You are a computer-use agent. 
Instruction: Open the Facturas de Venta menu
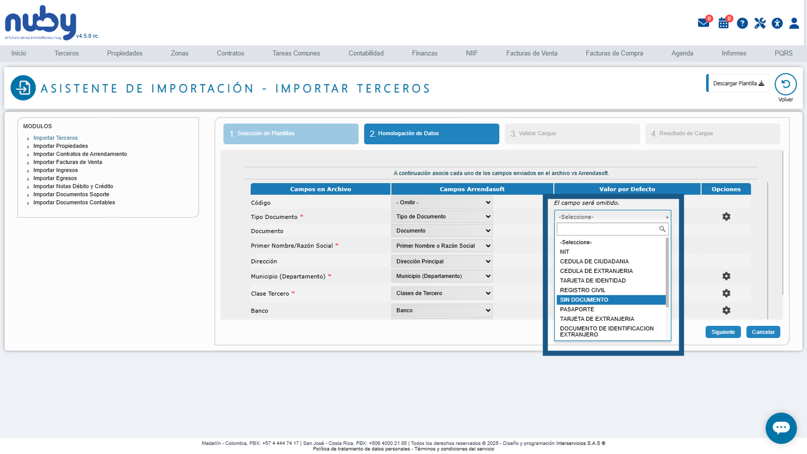pos(532,53)
